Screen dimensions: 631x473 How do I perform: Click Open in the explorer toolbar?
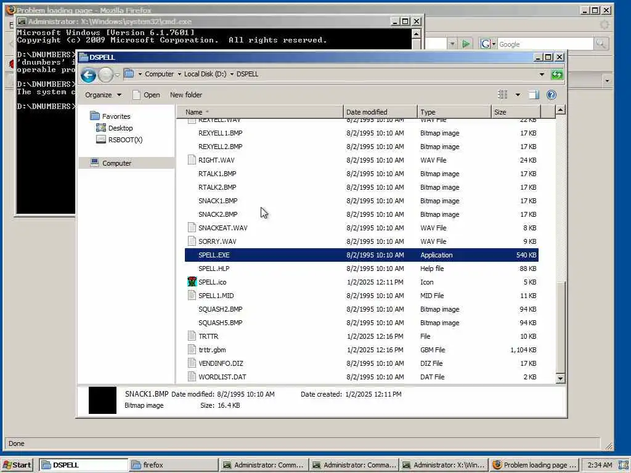coord(147,95)
